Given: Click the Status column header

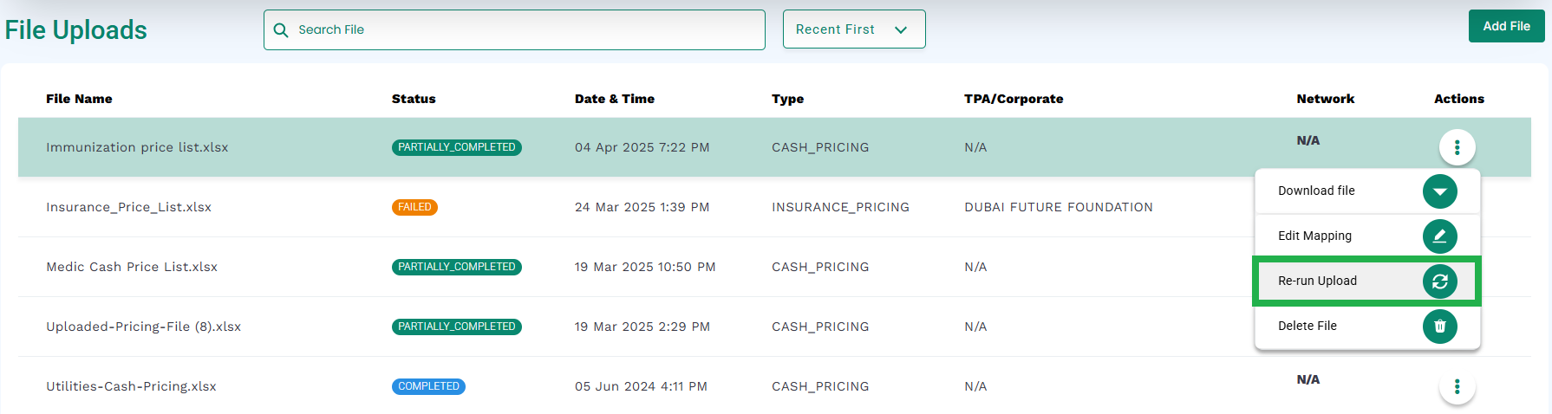Looking at the screenshot, I should (x=414, y=99).
